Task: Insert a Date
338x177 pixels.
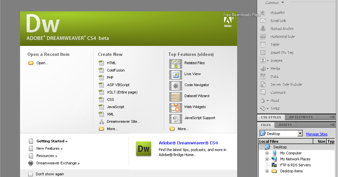Action: click(275, 77)
